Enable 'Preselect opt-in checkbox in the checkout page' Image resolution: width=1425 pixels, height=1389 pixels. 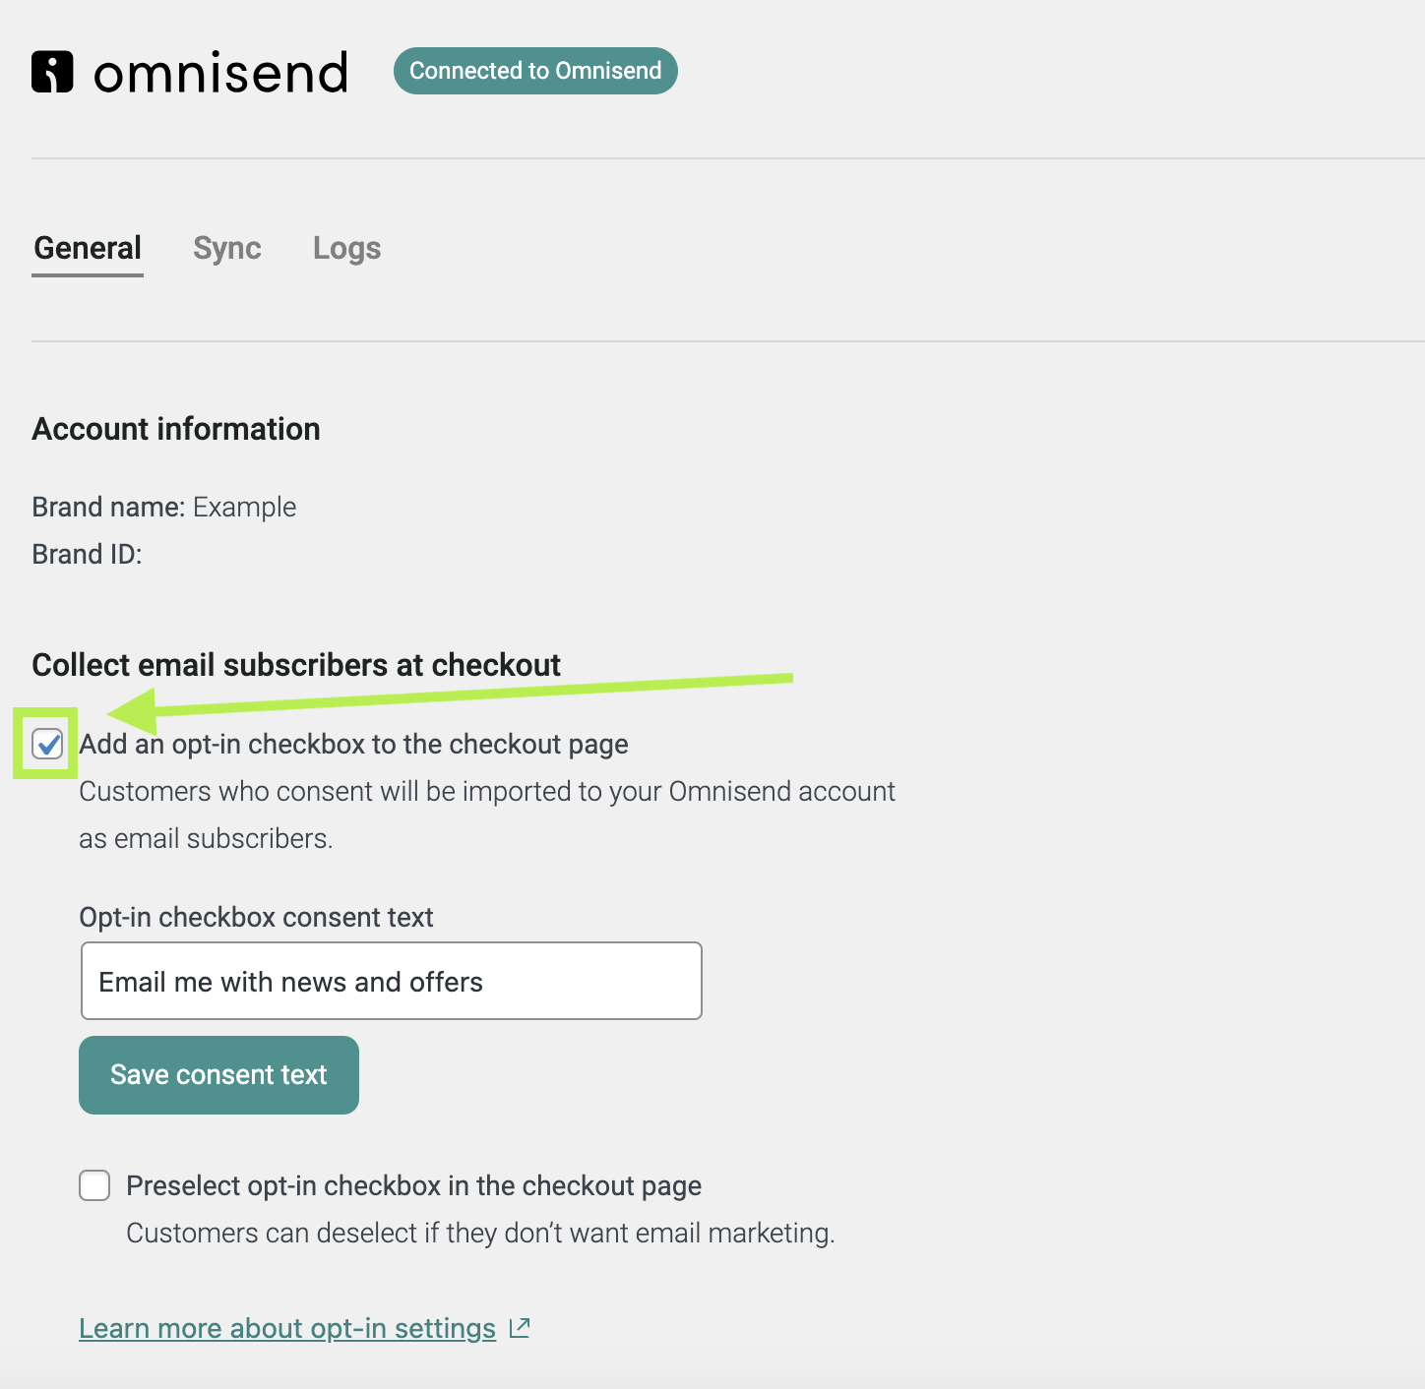pyautogui.click(x=94, y=1185)
